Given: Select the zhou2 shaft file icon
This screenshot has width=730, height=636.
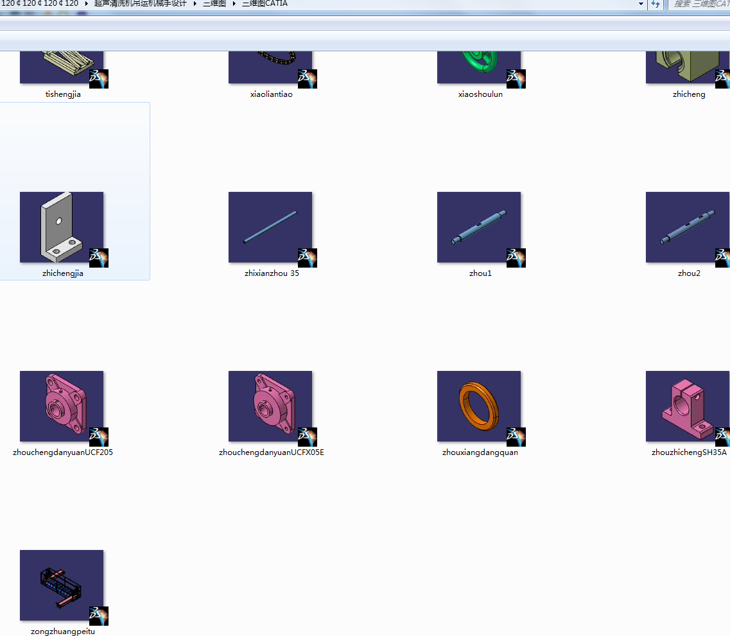Looking at the screenshot, I should click(688, 227).
